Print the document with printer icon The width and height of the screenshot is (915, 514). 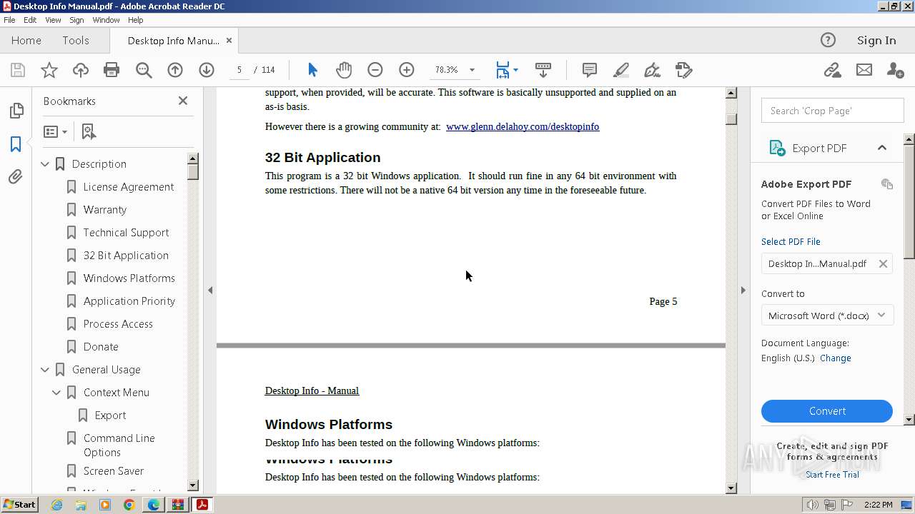tap(112, 70)
